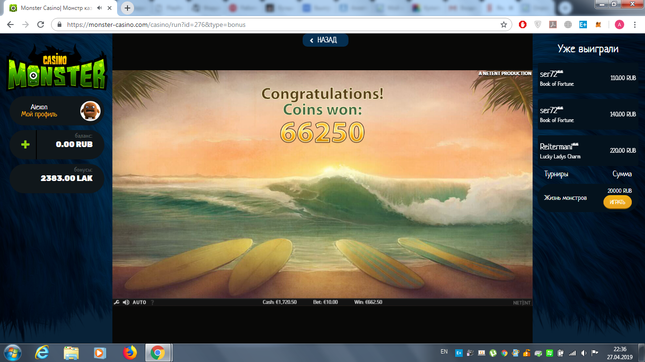Open the red Opera-style extension icon
The height and width of the screenshot is (362, 645).
pos(523,25)
